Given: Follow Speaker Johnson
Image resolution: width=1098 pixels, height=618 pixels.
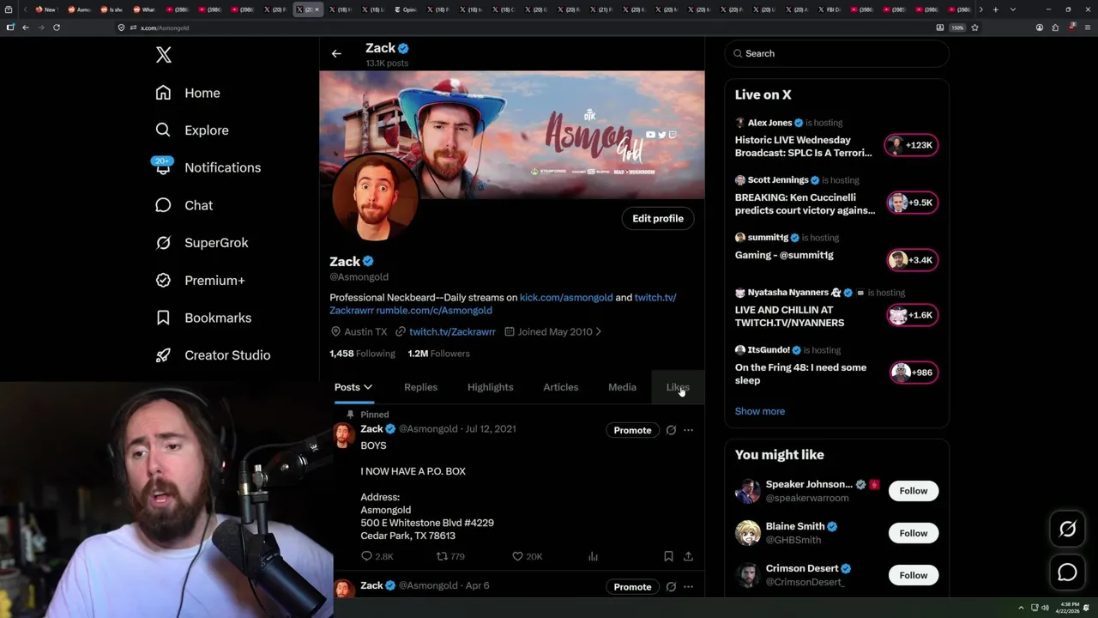Looking at the screenshot, I should click(x=914, y=491).
